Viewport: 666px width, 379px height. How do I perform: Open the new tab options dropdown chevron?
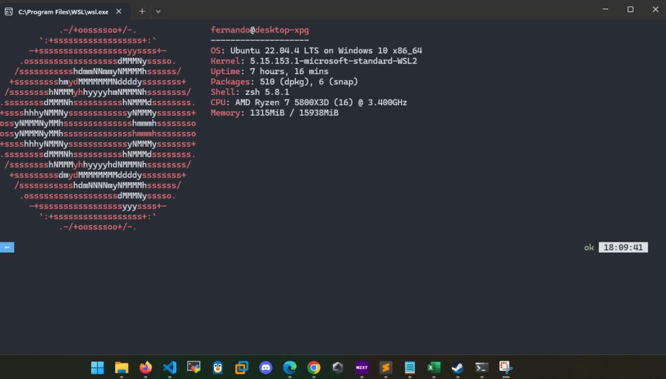click(x=158, y=11)
